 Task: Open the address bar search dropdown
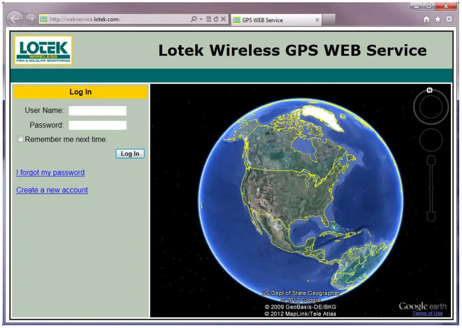[201, 19]
